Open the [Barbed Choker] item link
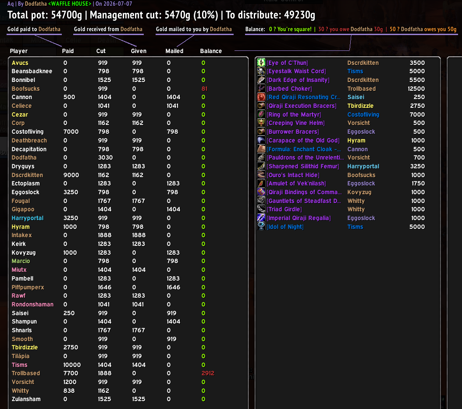This screenshot has width=462, height=409. pyautogui.click(x=289, y=89)
